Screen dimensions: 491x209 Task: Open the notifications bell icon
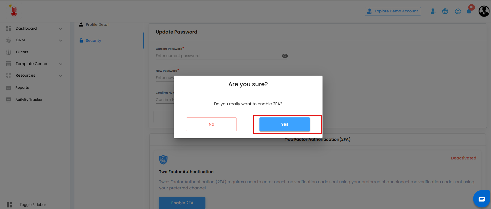[469, 12]
